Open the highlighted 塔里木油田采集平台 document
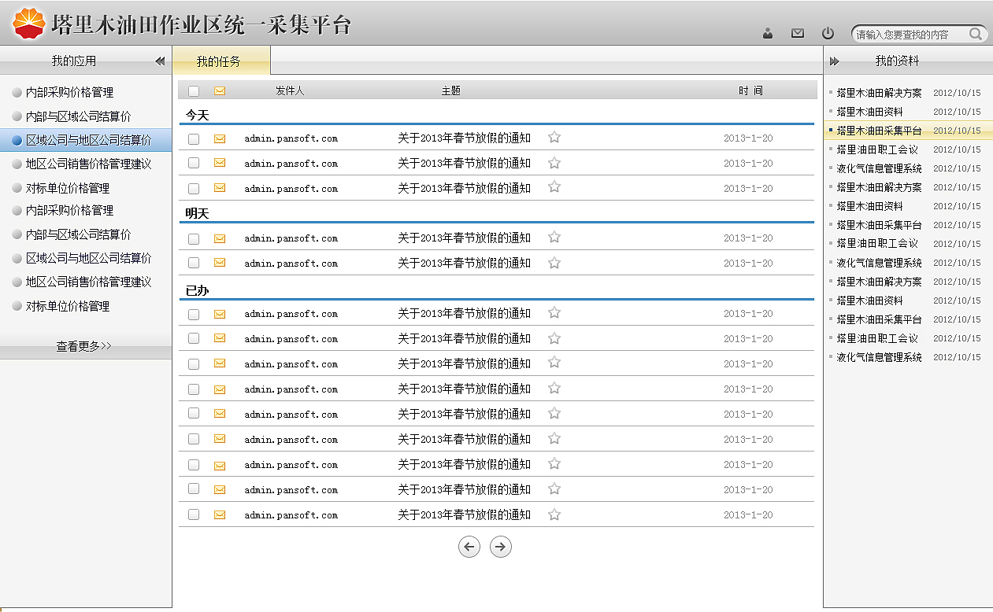This screenshot has width=993, height=612. (908, 131)
